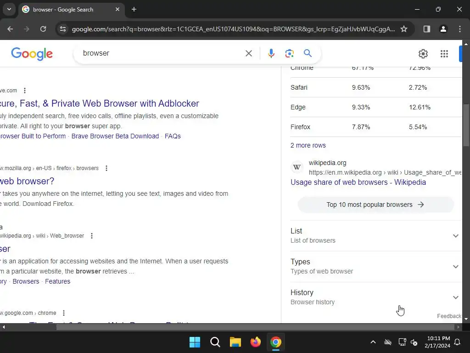This screenshot has width=470, height=353.
Task: Click the wikipedia.org favicon
Action: 297,167
